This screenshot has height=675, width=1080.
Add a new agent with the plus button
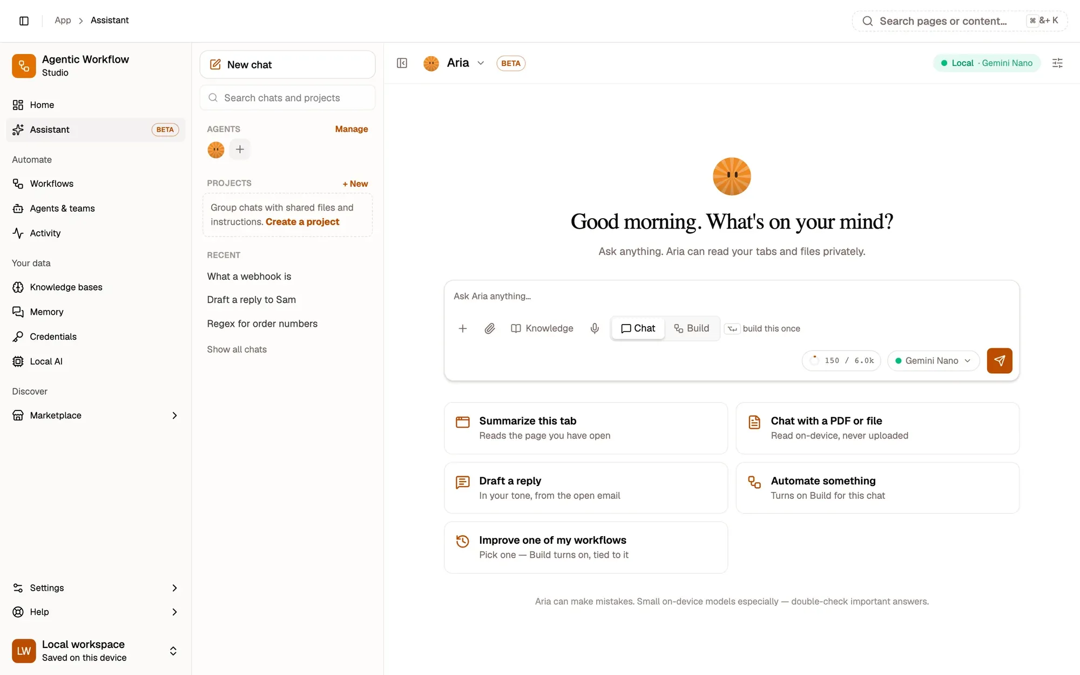[240, 150]
